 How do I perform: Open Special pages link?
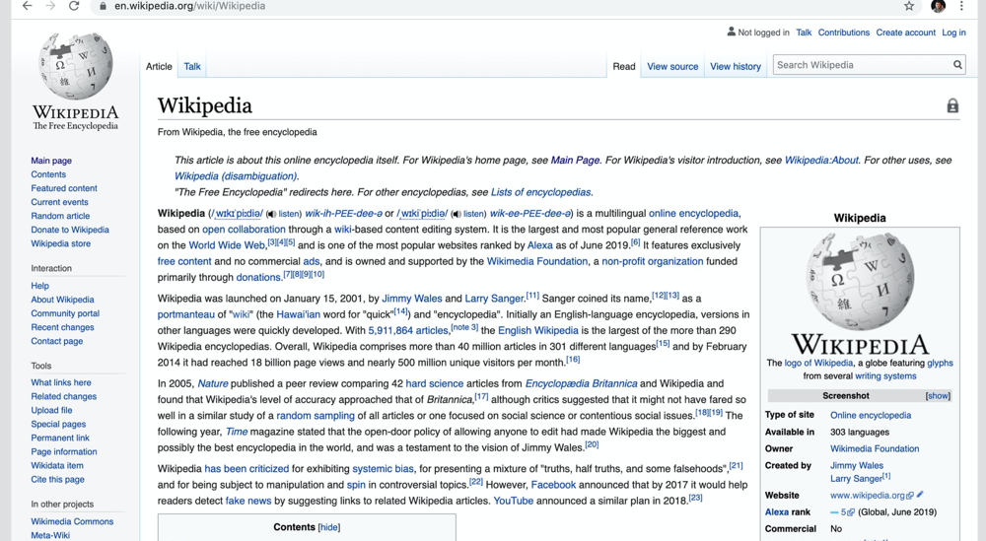58,424
